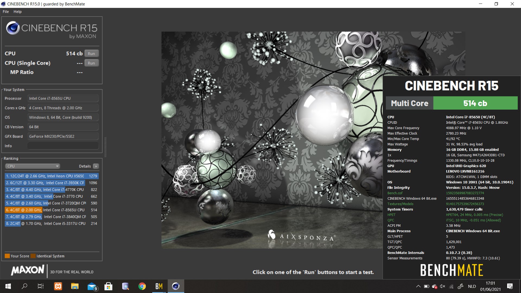Select ranking row 8 Core i5-3317U
The image size is (521, 293).
pyautogui.click(x=52, y=224)
